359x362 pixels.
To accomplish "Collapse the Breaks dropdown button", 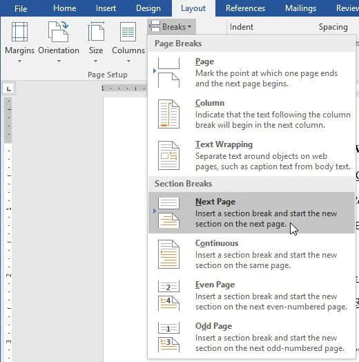I will tap(171, 27).
